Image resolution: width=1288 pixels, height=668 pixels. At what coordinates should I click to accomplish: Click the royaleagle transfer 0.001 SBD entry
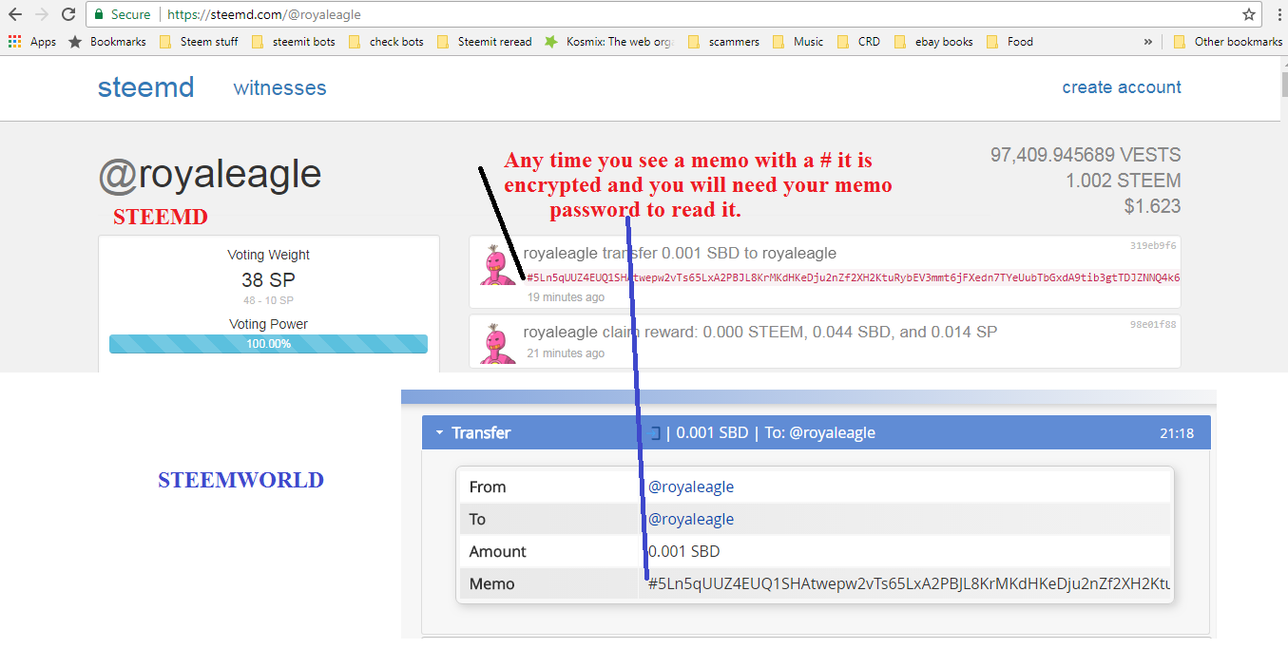click(x=680, y=254)
